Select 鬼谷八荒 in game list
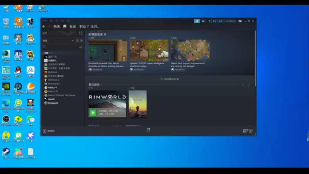The width and height of the screenshot is (309, 174). tap(53, 56)
